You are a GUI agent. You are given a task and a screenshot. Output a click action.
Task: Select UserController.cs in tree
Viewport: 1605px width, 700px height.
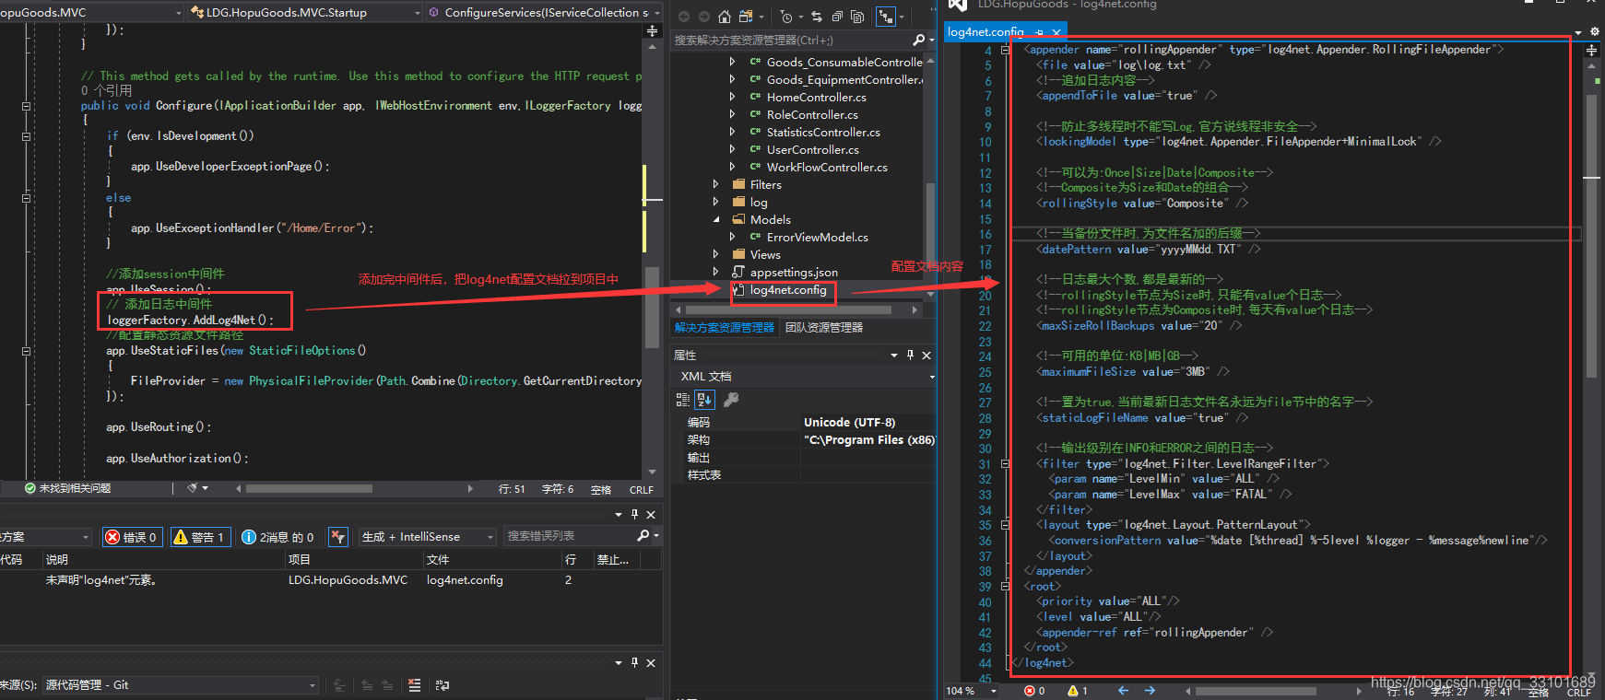pyautogui.click(x=812, y=149)
